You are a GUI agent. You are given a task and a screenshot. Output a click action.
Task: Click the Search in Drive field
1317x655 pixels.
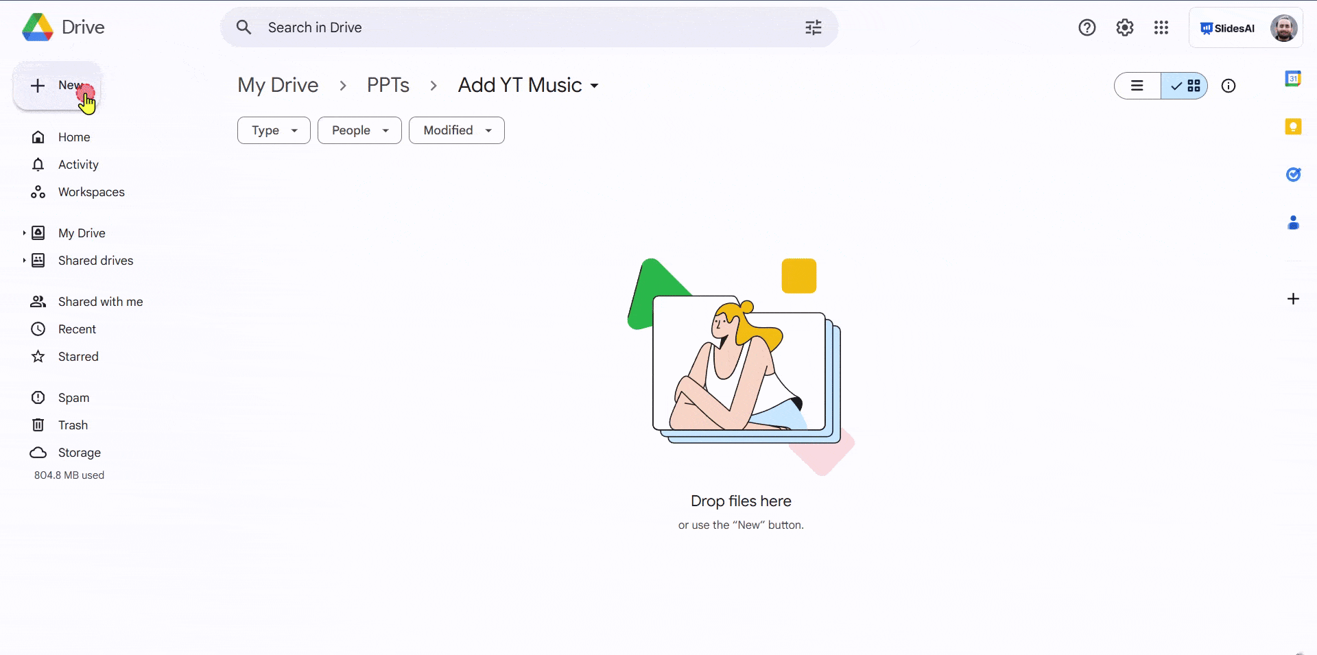(480, 27)
